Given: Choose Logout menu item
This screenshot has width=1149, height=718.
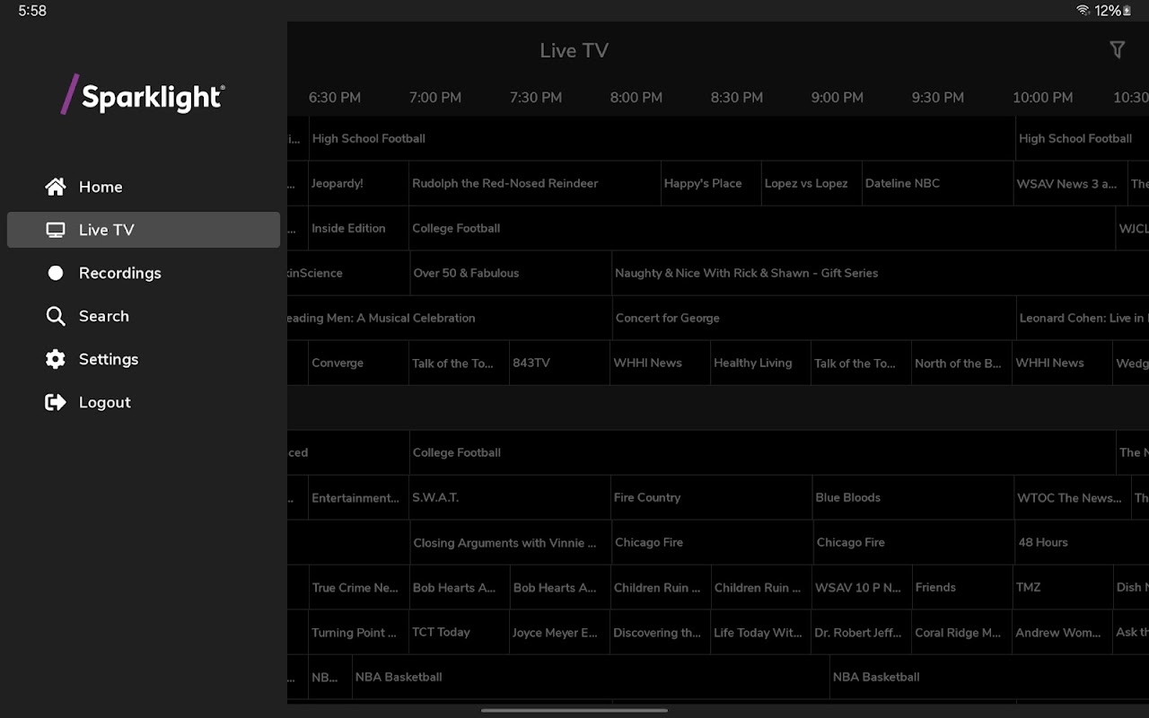Looking at the screenshot, I should coord(144,402).
